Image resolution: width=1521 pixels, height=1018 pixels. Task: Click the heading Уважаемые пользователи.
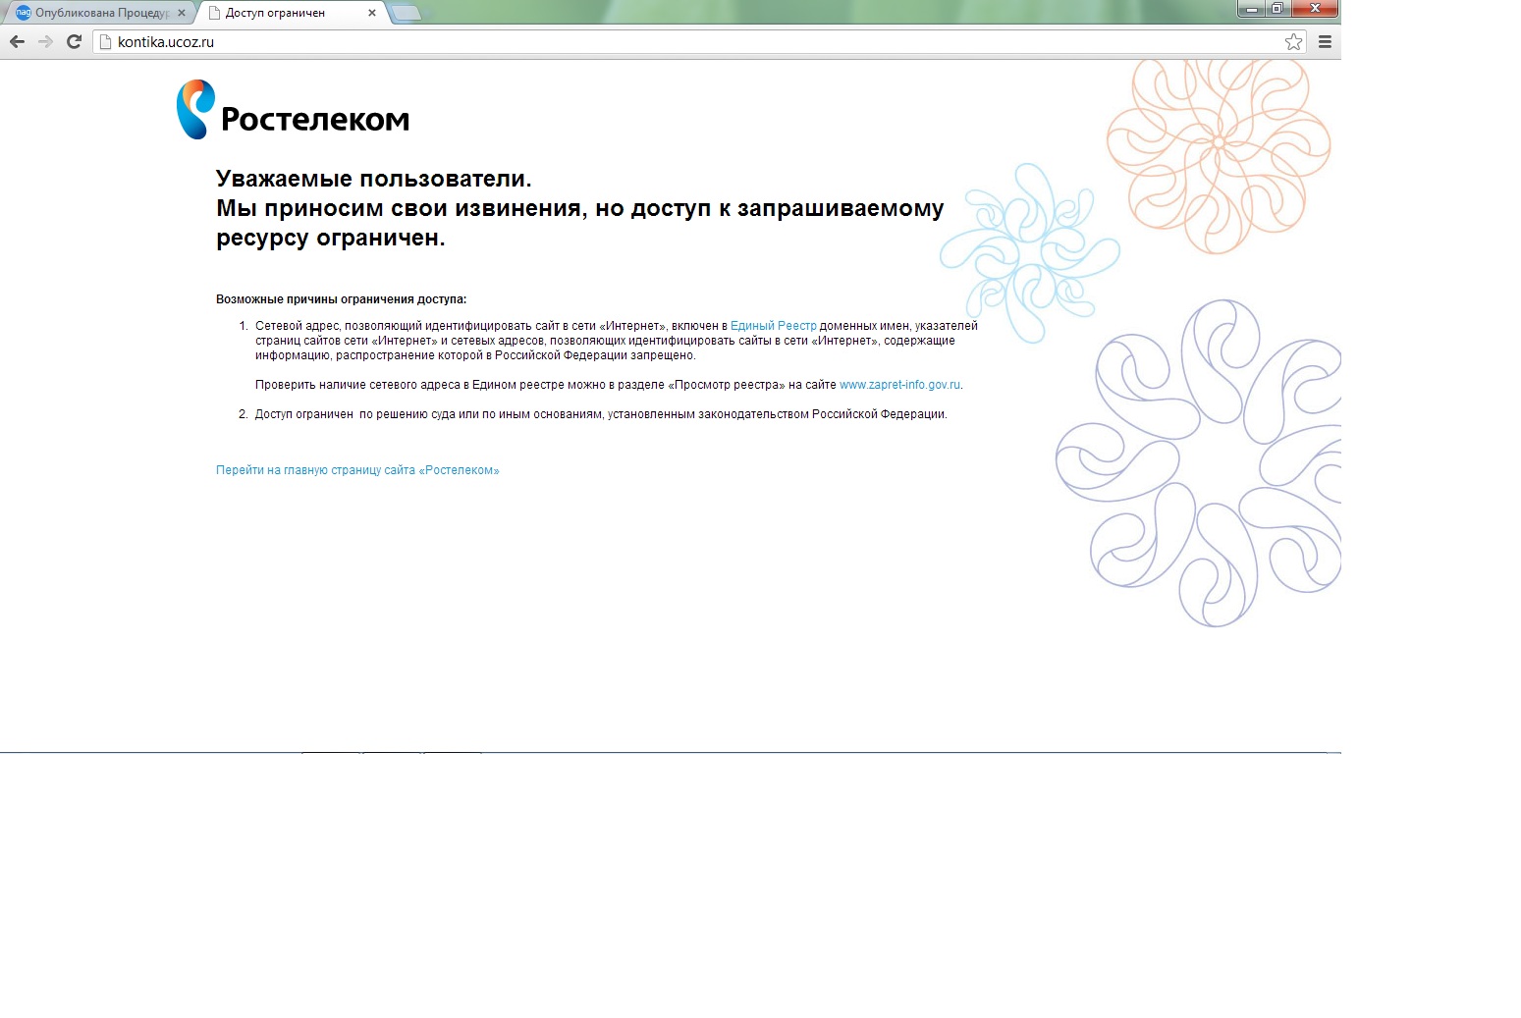(x=374, y=179)
